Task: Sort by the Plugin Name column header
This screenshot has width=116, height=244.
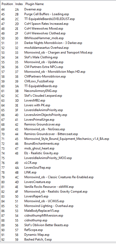Action: tap(34, 4)
